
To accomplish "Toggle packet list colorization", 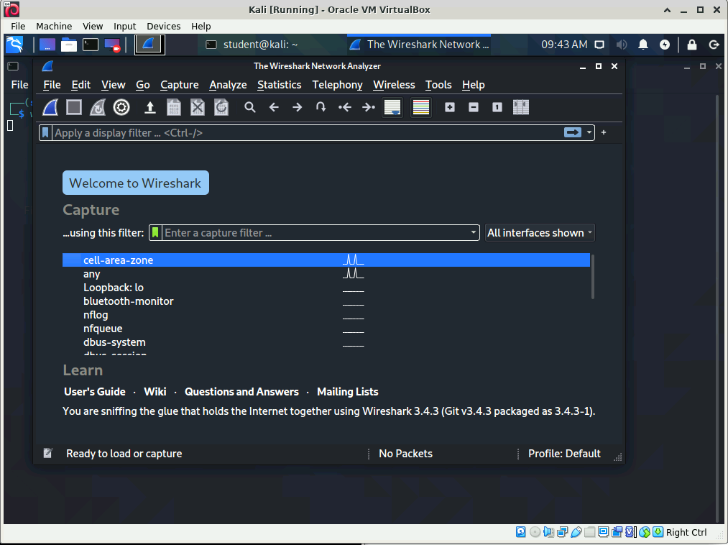I will point(421,107).
